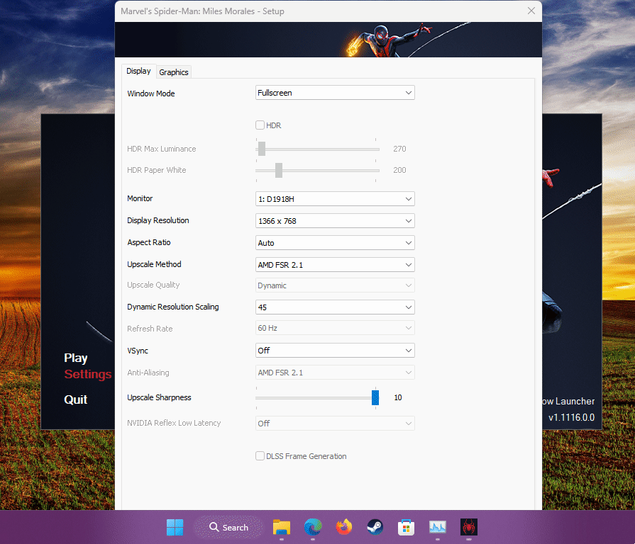This screenshot has height=544, width=635.
Task: Open the Monitor dropdown showing D1918H
Action: point(335,199)
